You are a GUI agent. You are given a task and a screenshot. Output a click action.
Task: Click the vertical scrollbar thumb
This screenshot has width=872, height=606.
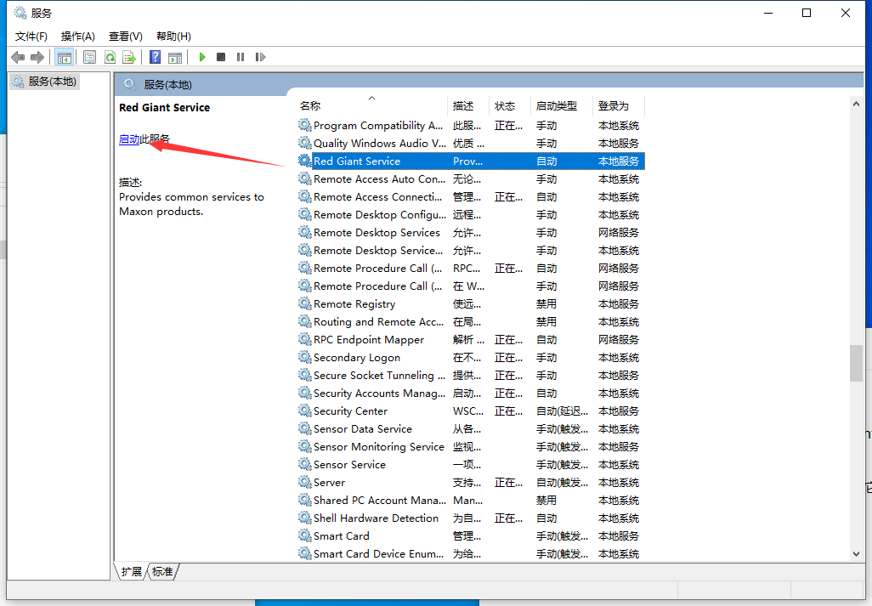(856, 363)
